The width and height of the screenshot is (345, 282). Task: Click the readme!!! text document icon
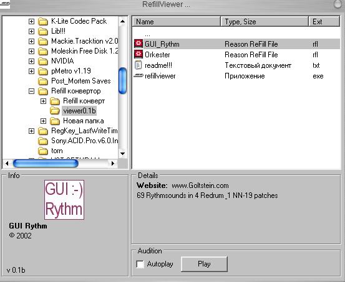coord(138,65)
